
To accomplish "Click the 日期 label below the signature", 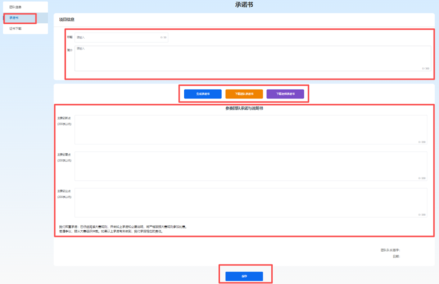I will click(396, 257).
